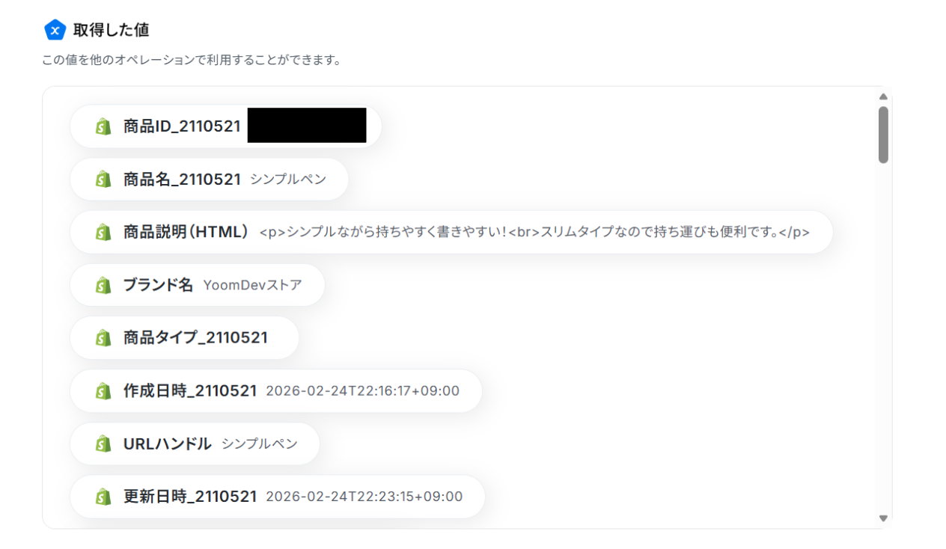Click Shopify icon beside 商品ID_2110521

coord(103,126)
